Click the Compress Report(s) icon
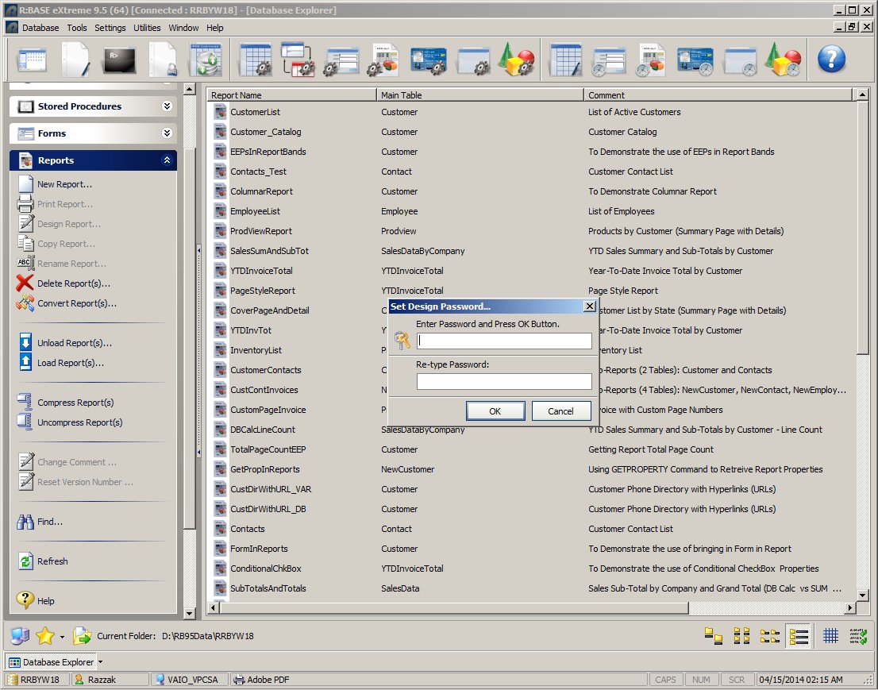Viewport: 878px width, 690px height. [25, 403]
